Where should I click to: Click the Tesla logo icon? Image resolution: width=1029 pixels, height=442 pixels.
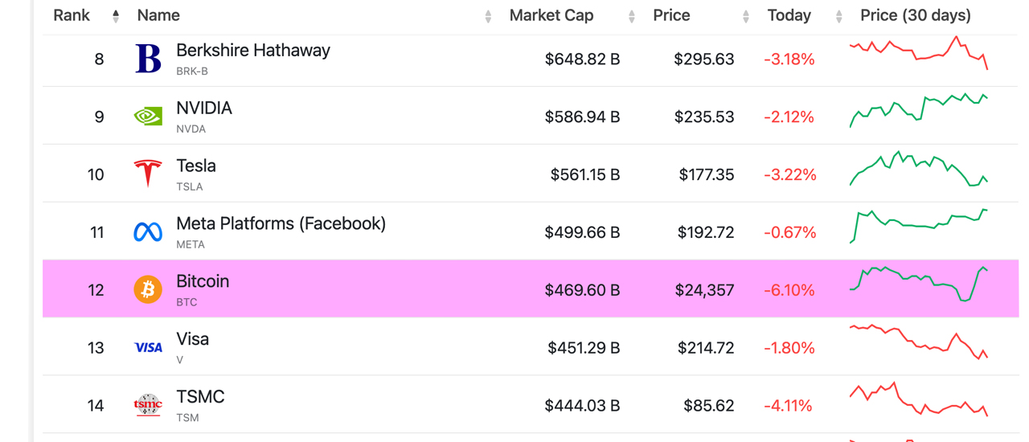(148, 174)
